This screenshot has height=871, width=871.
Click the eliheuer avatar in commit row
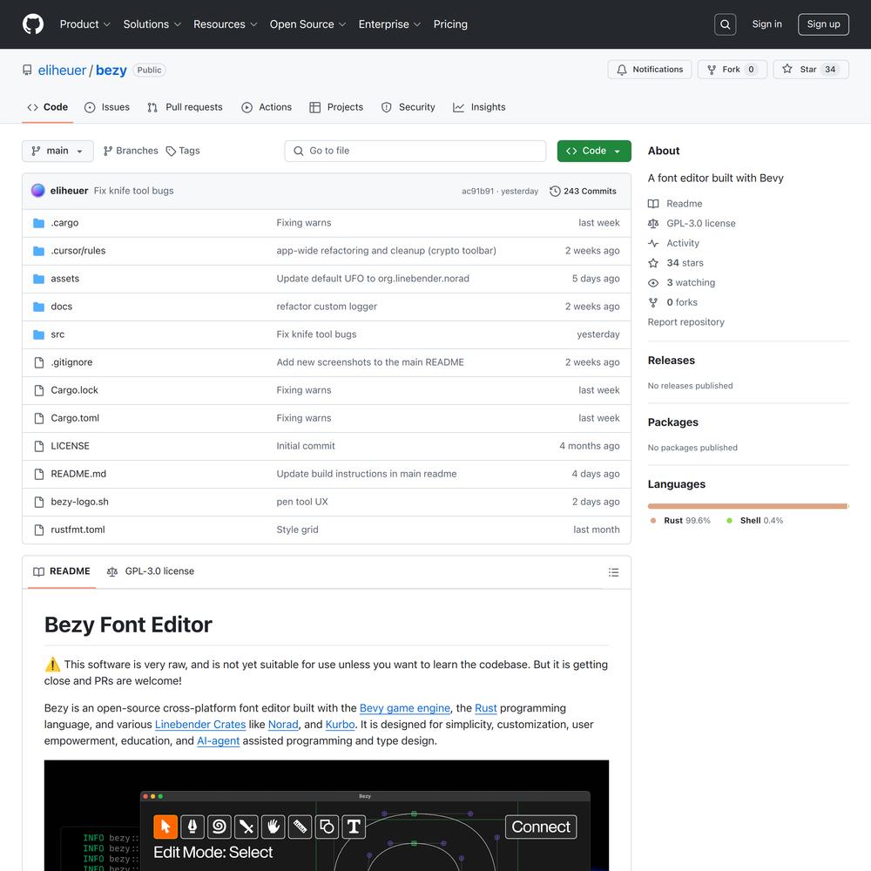(37, 191)
